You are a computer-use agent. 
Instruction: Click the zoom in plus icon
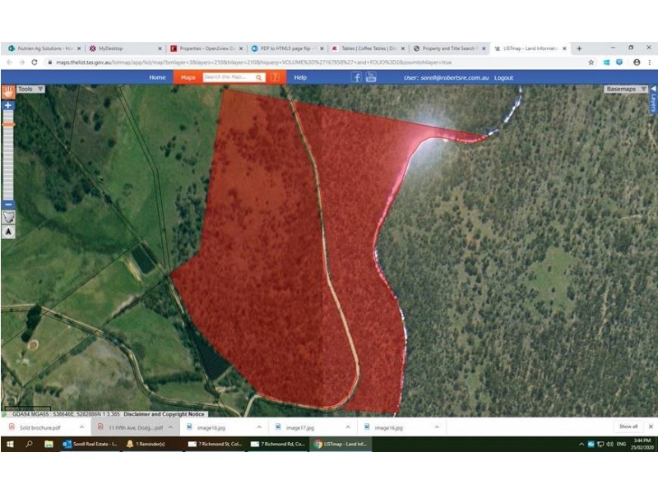[7, 105]
